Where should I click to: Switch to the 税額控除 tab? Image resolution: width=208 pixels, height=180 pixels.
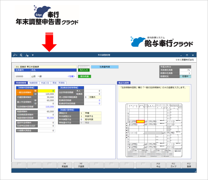coord(34,83)
